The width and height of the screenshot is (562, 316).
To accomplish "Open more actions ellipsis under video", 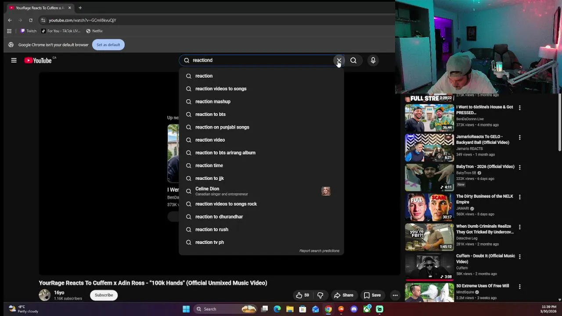I will pos(395,295).
